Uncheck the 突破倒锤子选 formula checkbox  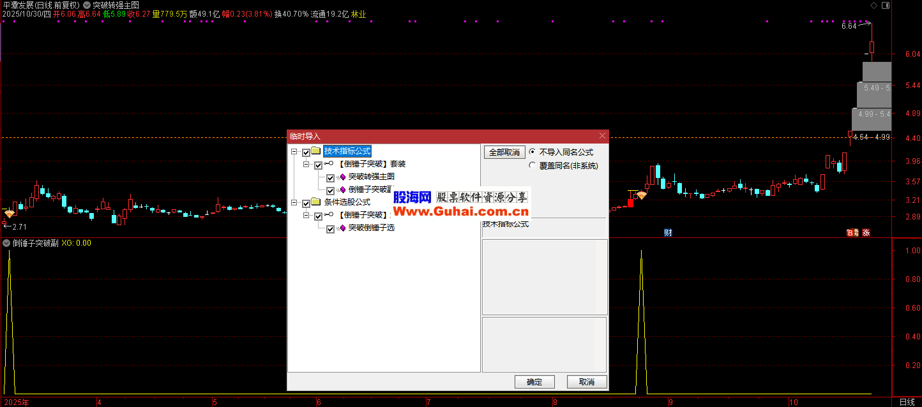tap(330, 228)
